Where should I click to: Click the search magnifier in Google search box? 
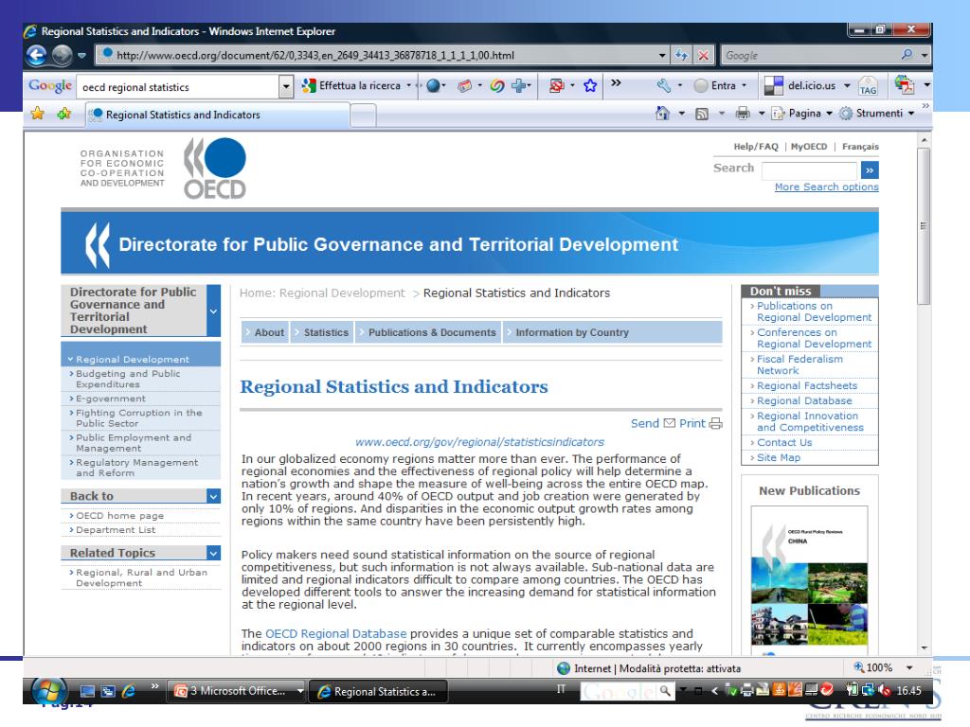[907, 55]
